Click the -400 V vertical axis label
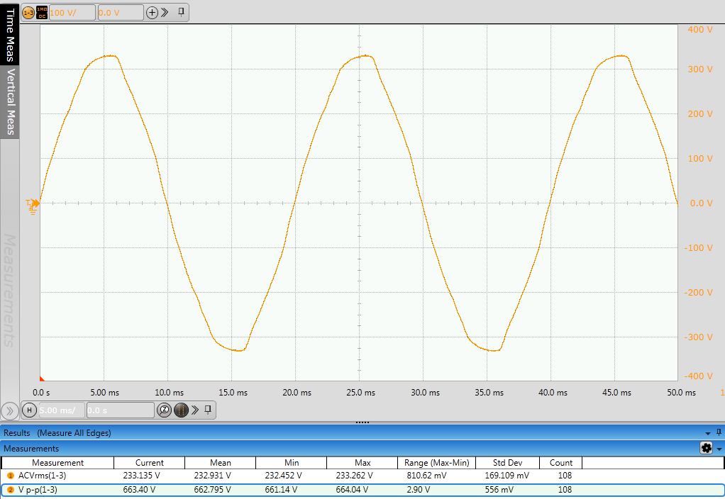 tap(698, 376)
